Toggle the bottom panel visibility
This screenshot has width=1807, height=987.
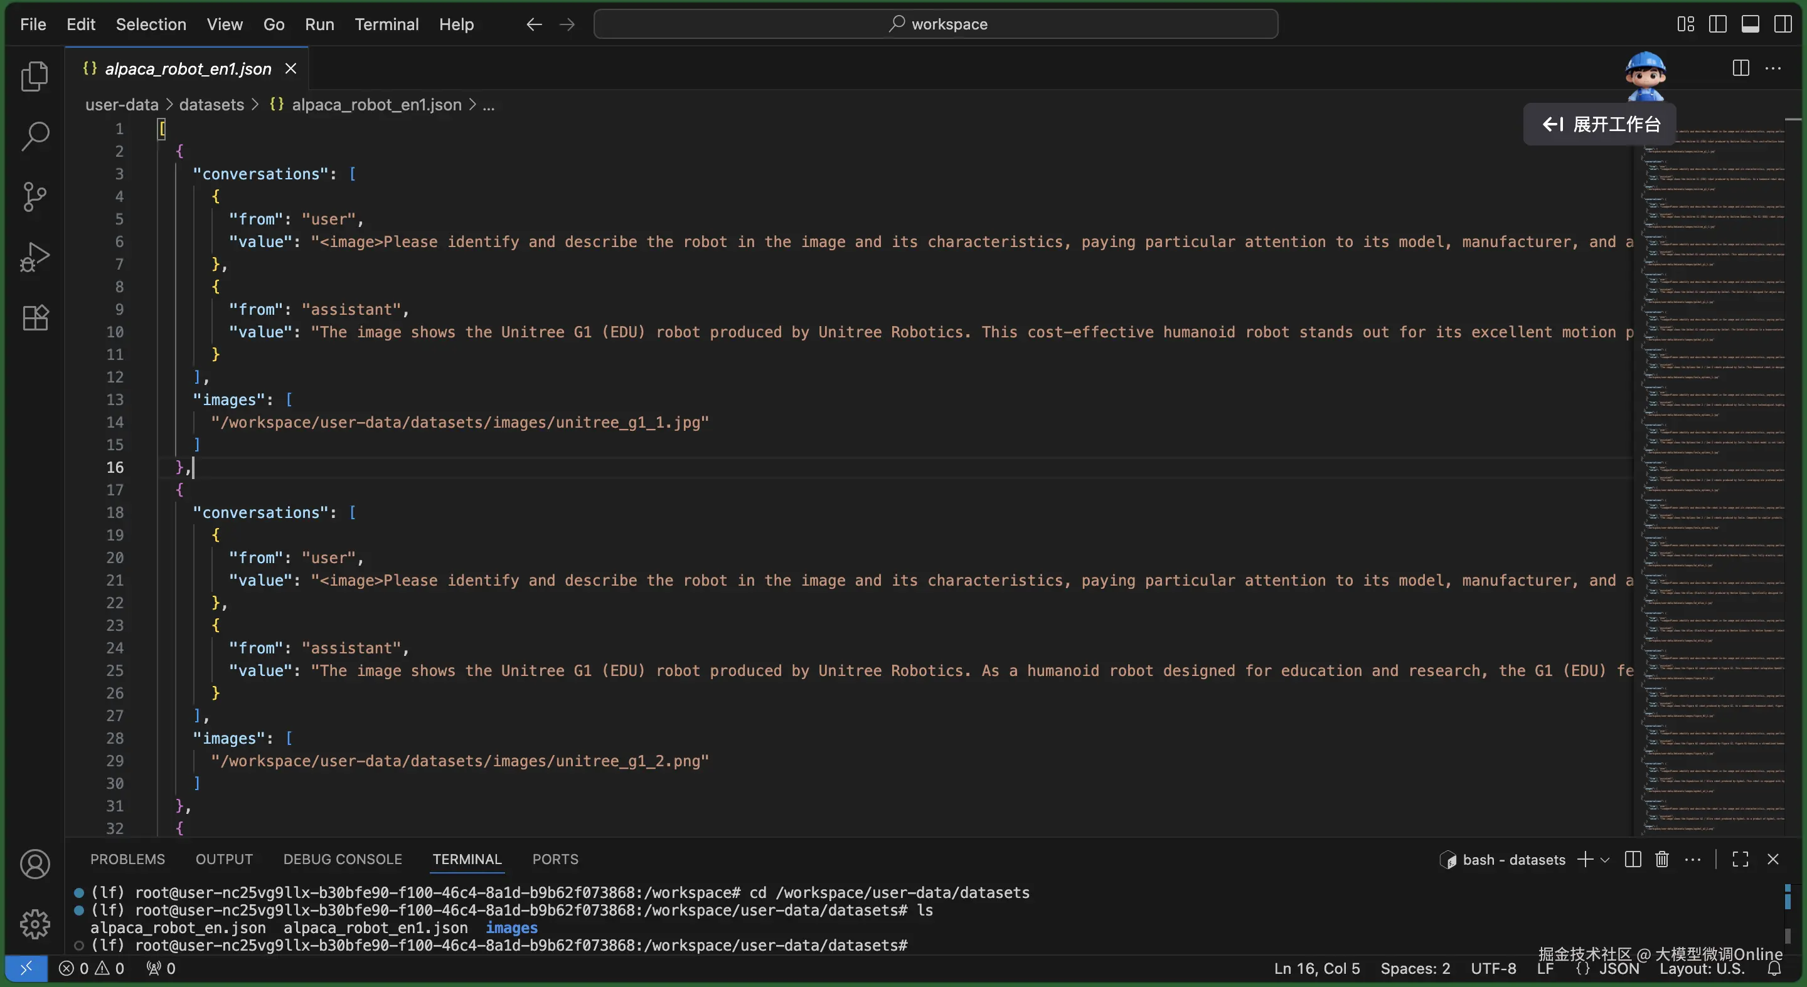click(1750, 24)
